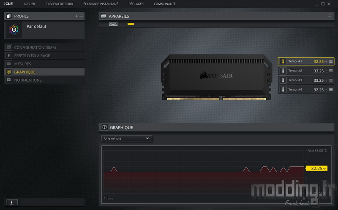Click the Notifications speech bubble icon
This screenshot has height=210, width=338.
point(8,80)
